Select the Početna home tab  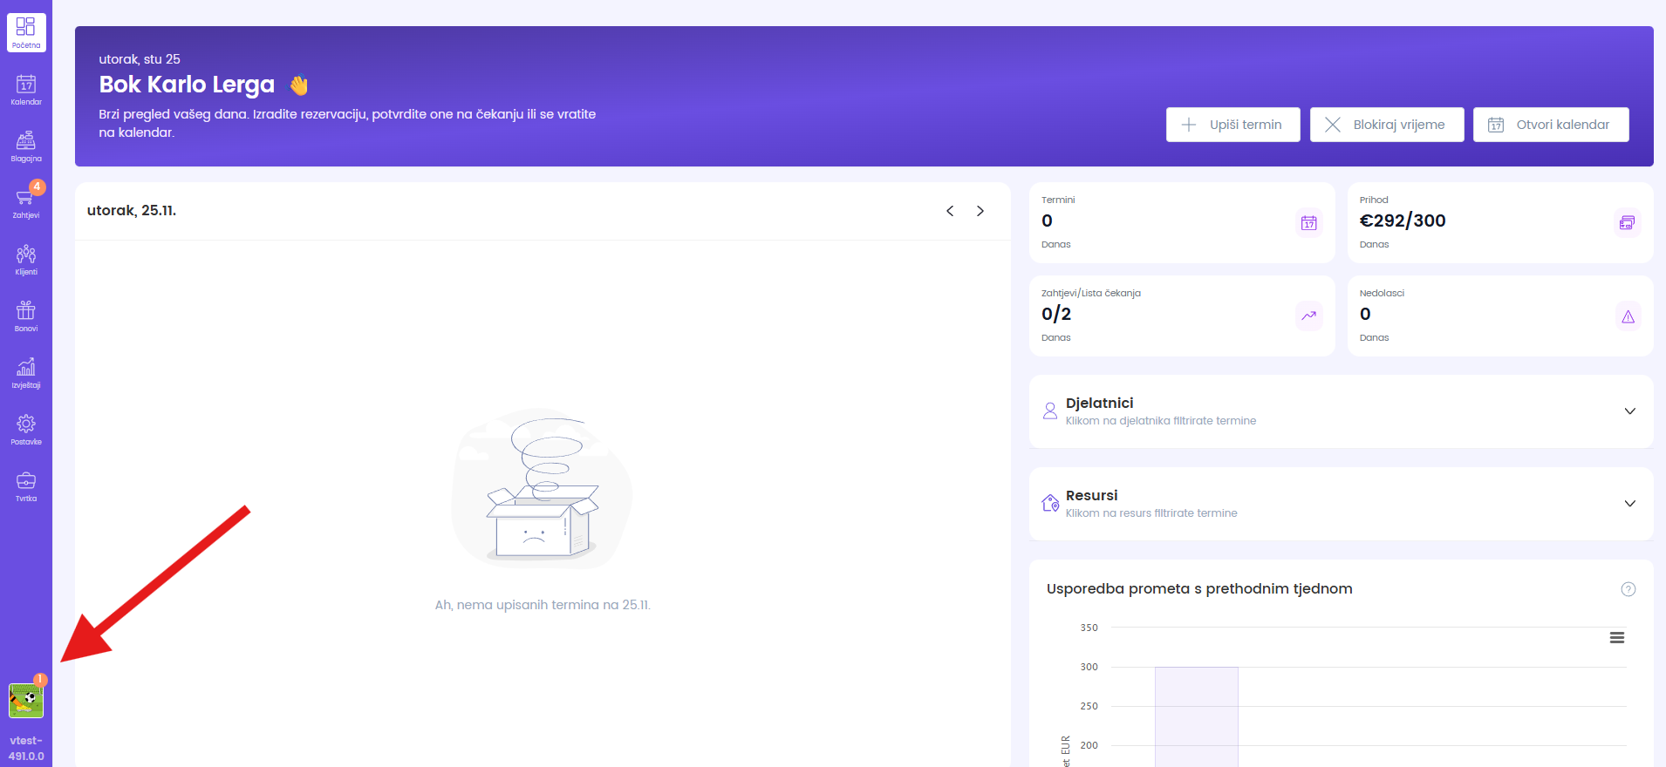point(26,32)
